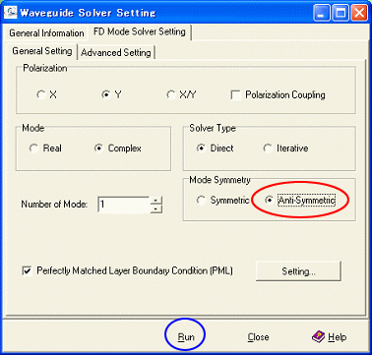Viewport: 372px width, 355px height.
Task: Decrease Number of Mode with down arrow
Action: [x=156, y=208]
